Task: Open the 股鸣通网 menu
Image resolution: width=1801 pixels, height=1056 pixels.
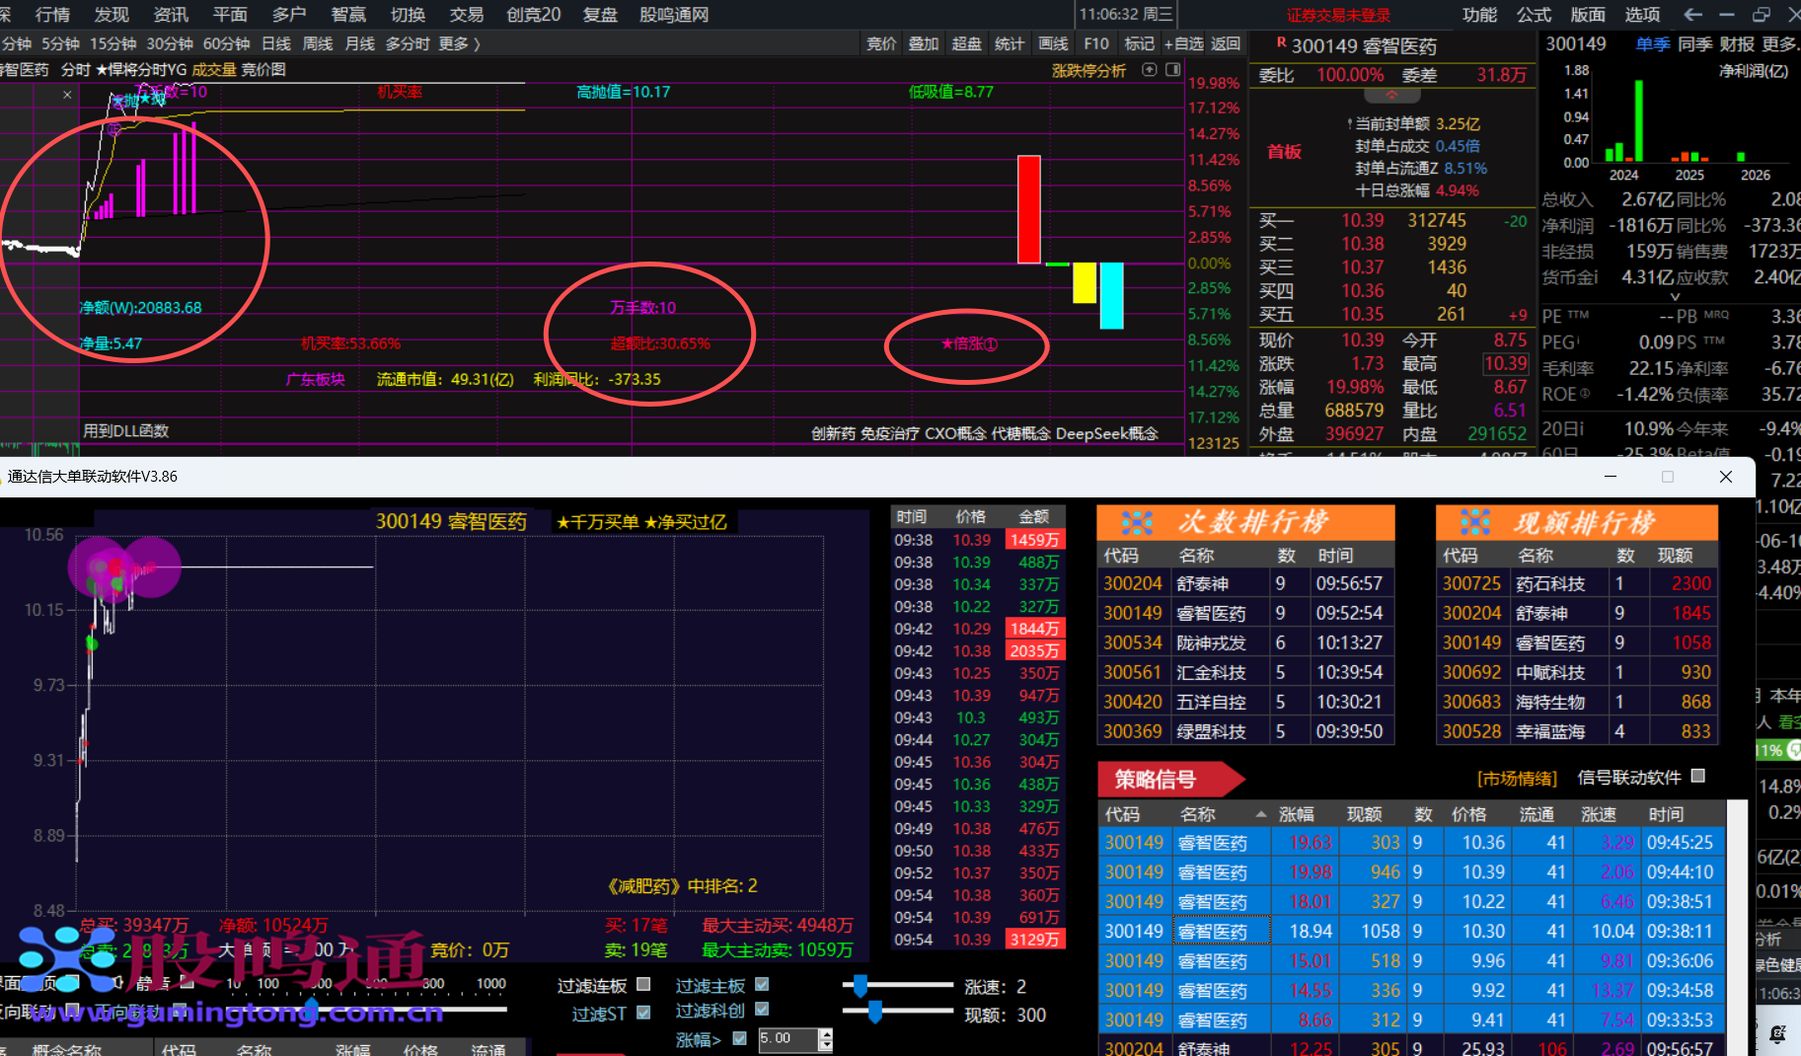Action: tap(674, 14)
